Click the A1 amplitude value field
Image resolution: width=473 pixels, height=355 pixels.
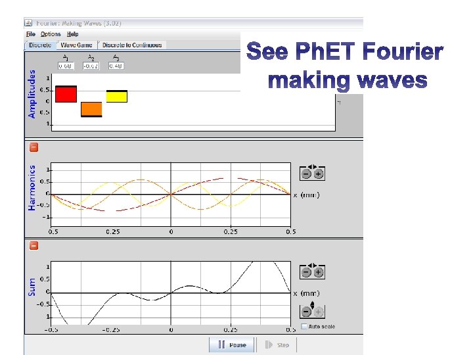click(66, 66)
